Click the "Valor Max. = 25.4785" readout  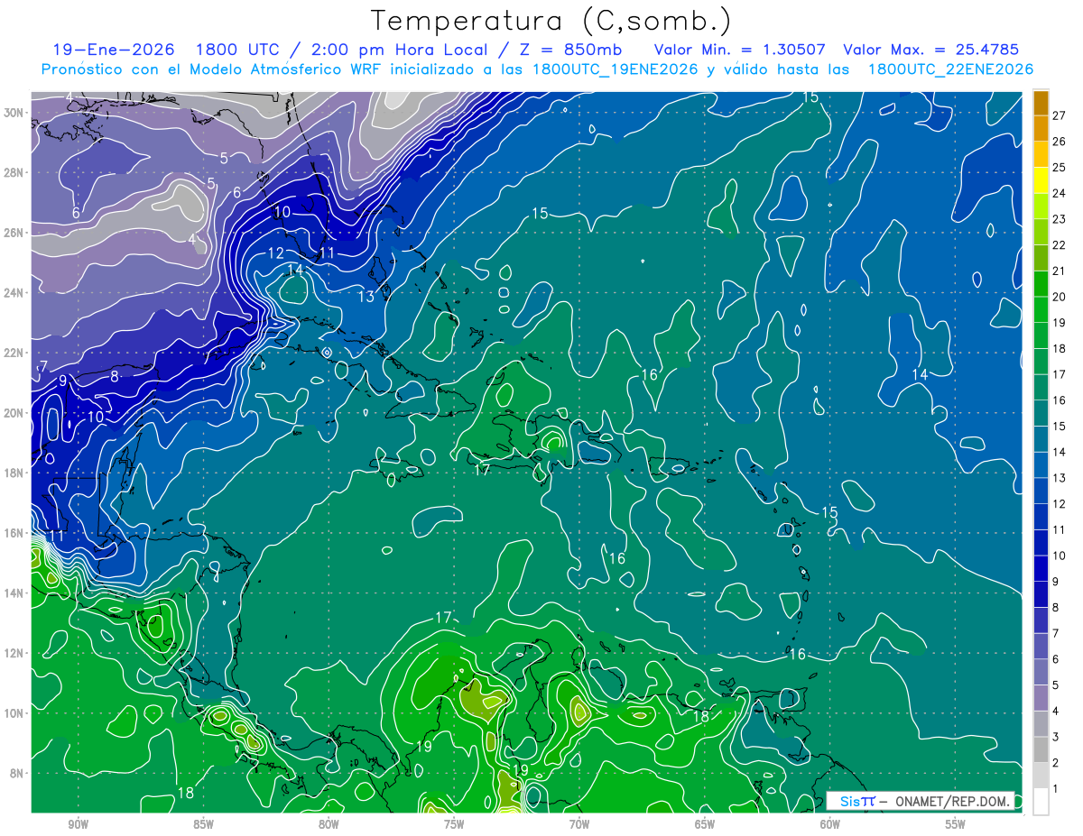pos(930,50)
